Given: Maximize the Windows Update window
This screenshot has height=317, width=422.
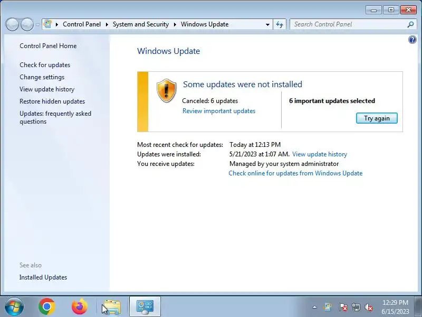Looking at the screenshot, I should coord(391,10).
